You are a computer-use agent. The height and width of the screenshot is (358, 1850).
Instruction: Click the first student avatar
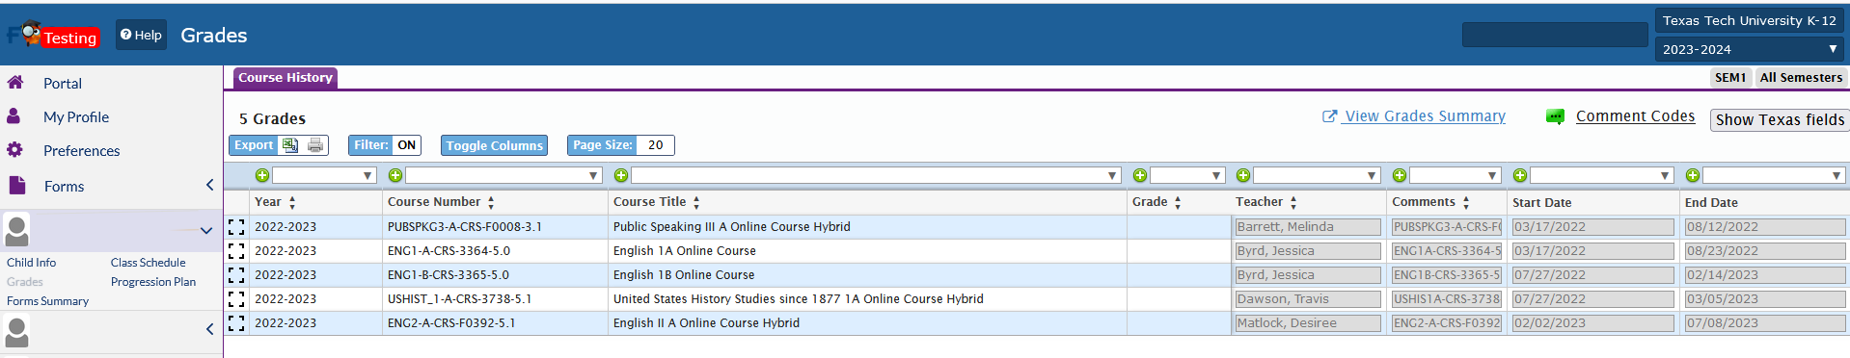click(x=17, y=231)
